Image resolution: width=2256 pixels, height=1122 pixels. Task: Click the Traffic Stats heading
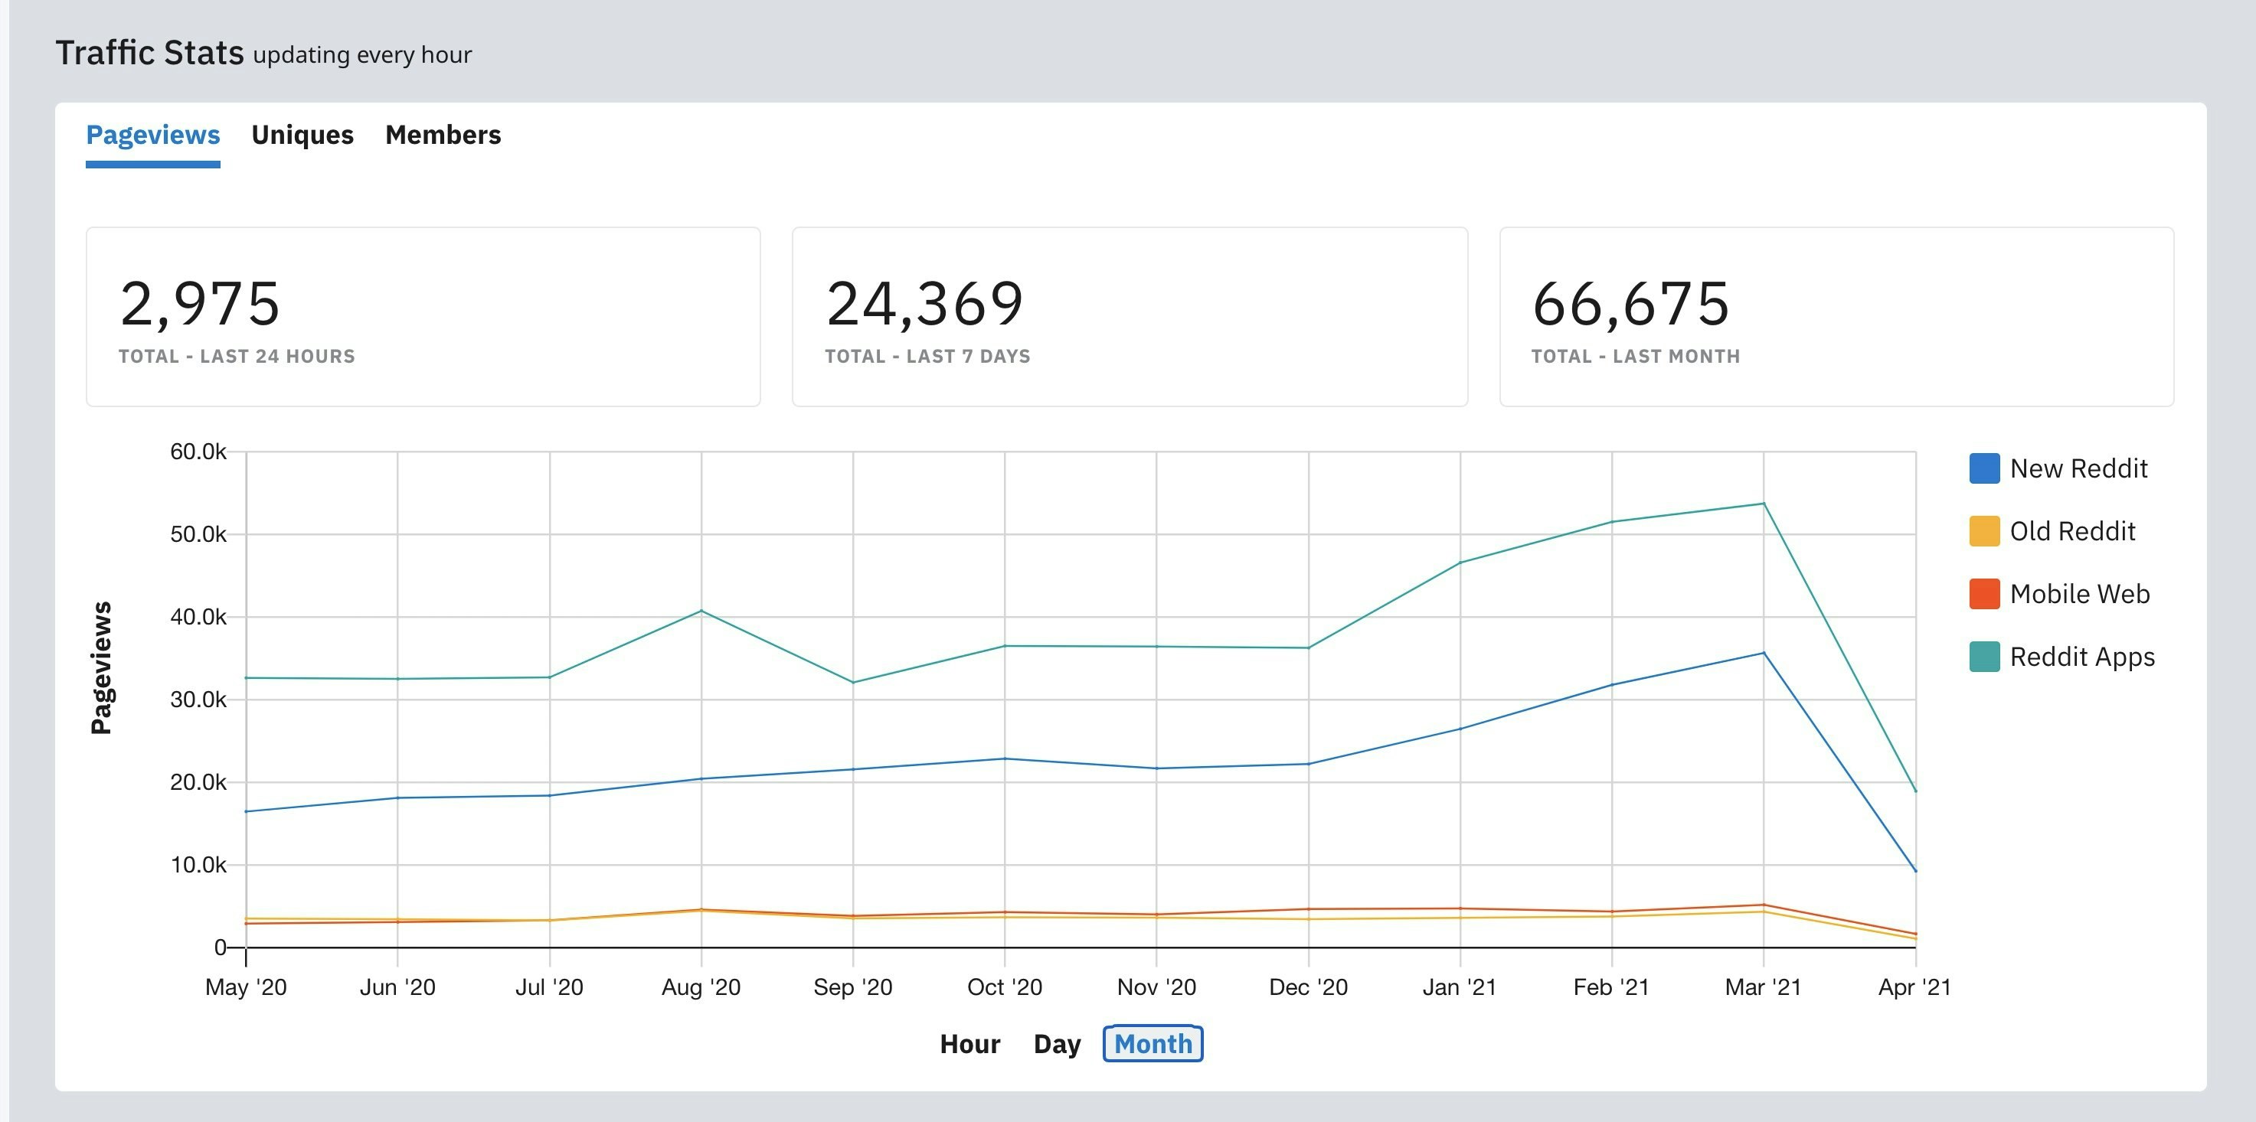point(151,53)
